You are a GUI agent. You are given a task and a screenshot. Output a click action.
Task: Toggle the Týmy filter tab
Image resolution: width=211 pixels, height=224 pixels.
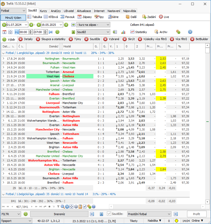tap(75, 39)
